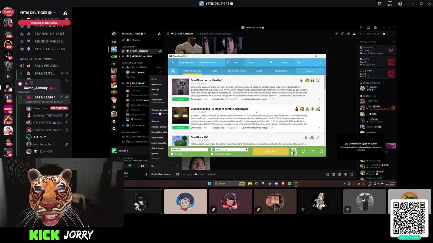The width and height of the screenshot is (433, 243).
Task: Open the No seleccionado dropdown
Action: point(210,62)
